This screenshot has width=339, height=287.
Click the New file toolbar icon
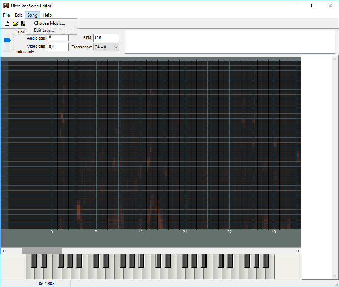7,24
